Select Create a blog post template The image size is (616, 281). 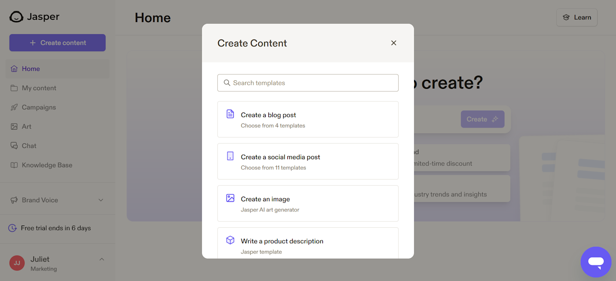(308, 119)
